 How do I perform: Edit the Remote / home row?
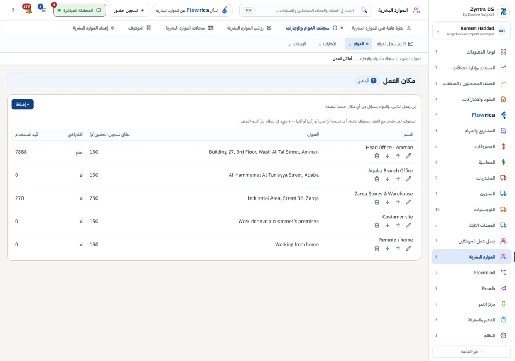coord(408,248)
